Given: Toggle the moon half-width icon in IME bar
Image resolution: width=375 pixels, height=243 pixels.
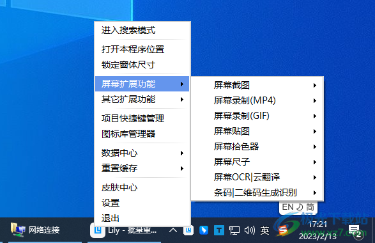Looking at the screenshot, I should [x=300, y=207].
